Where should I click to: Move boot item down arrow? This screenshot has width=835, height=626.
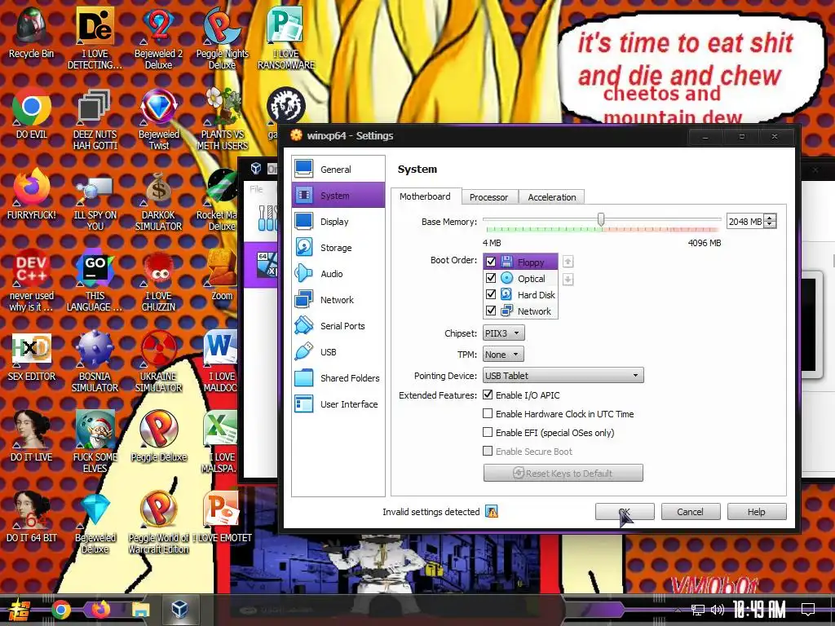click(568, 279)
